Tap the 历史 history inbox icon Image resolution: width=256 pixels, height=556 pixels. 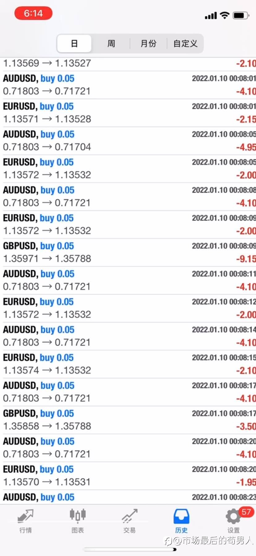181,516
